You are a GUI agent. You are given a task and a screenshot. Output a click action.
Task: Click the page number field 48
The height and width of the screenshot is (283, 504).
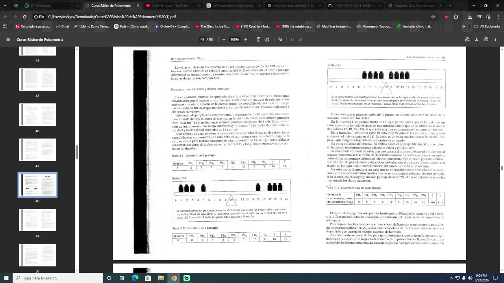(x=202, y=39)
